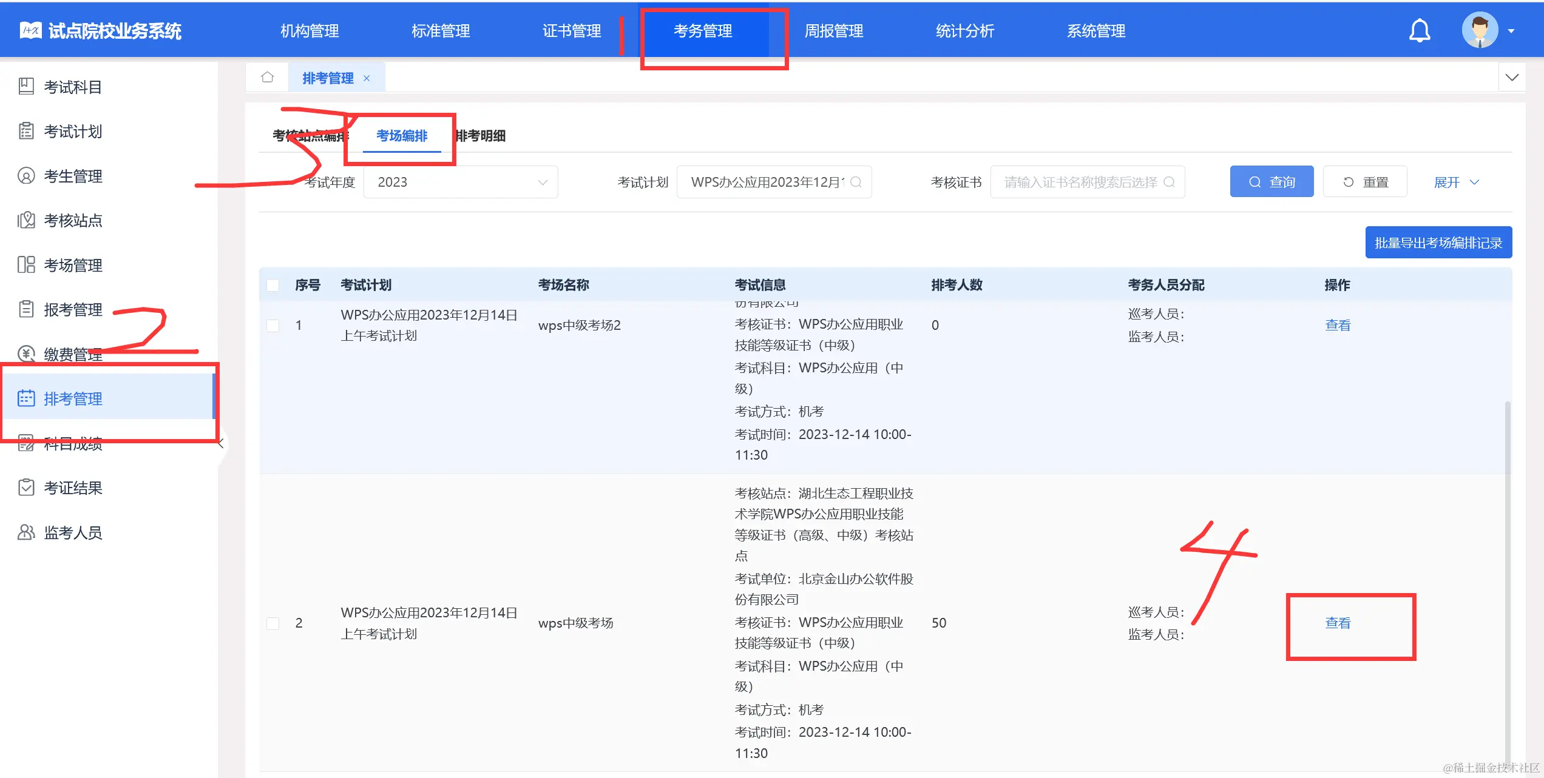Open the 系统管理 menu
Viewport: 1544px width, 778px height.
click(x=1095, y=30)
